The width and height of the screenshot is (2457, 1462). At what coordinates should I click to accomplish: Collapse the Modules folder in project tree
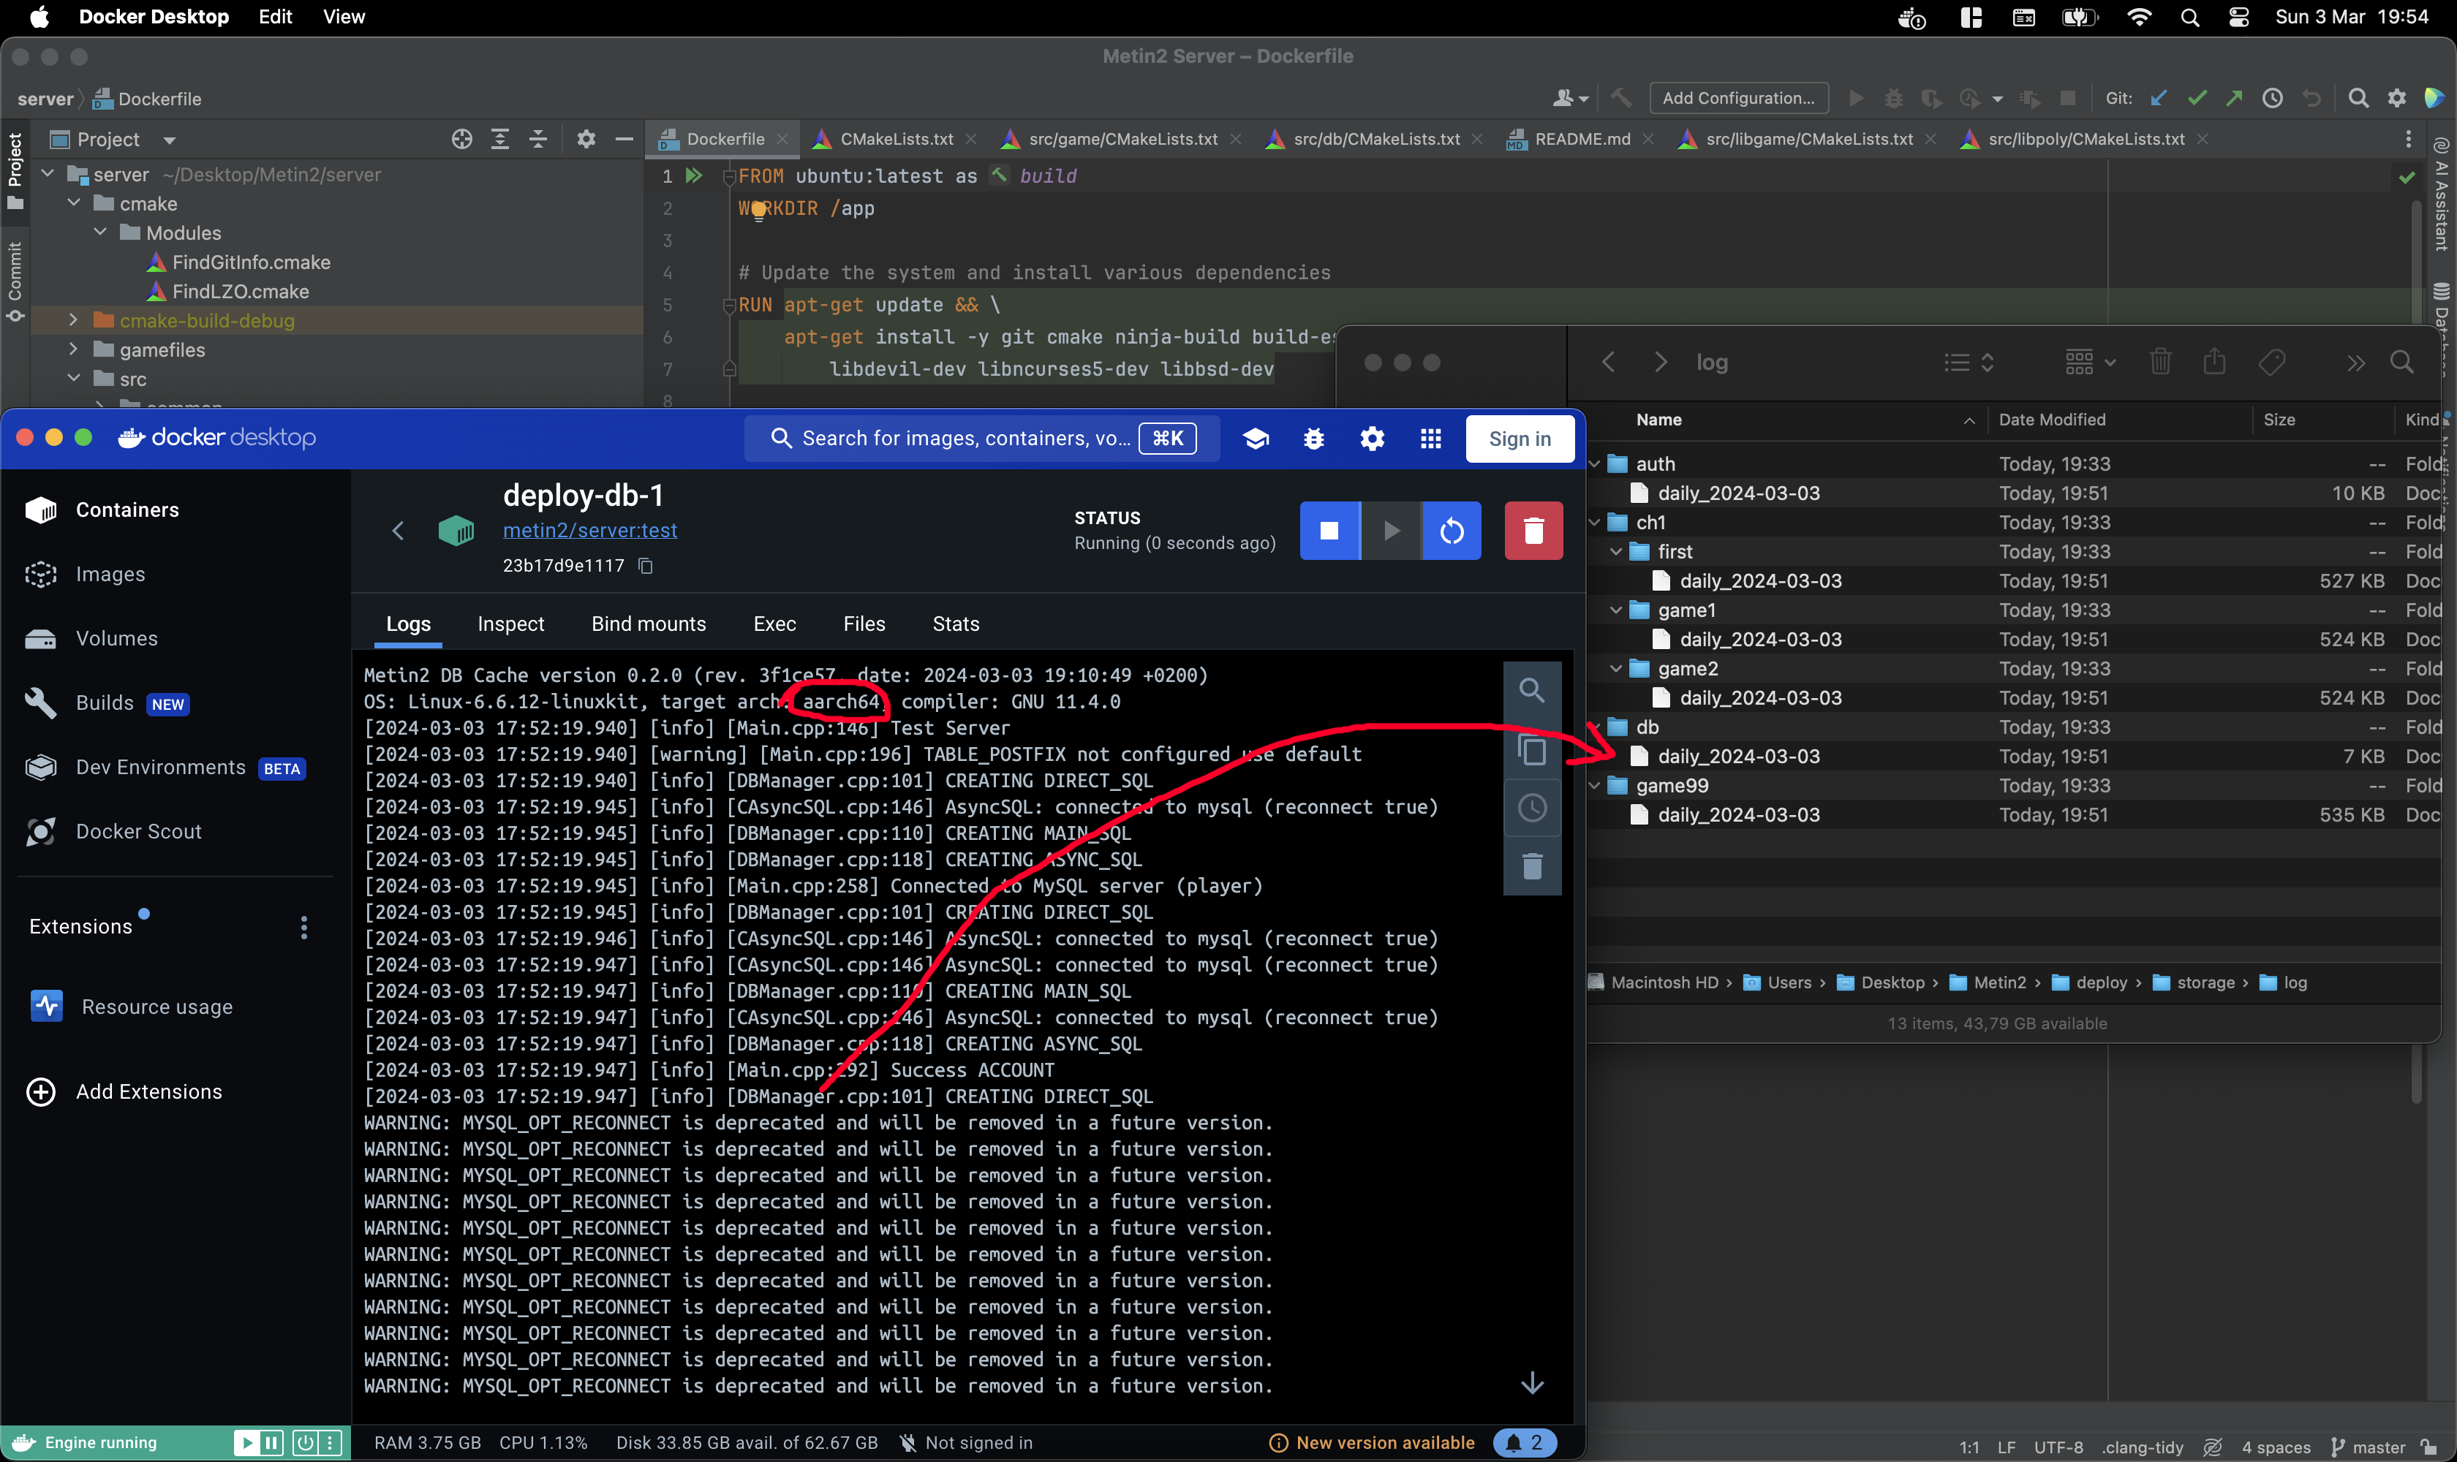(x=100, y=232)
